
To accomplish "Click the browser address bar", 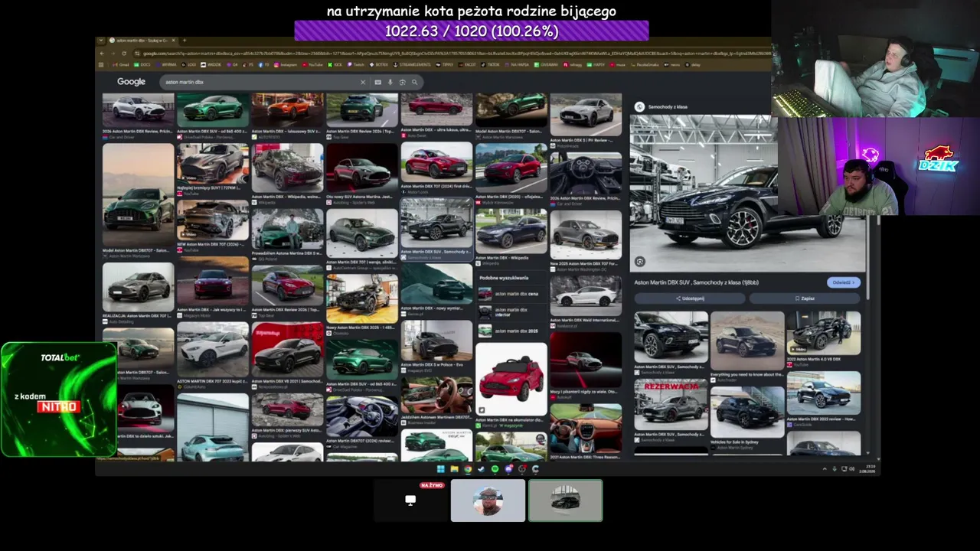I will (x=452, y=54).
